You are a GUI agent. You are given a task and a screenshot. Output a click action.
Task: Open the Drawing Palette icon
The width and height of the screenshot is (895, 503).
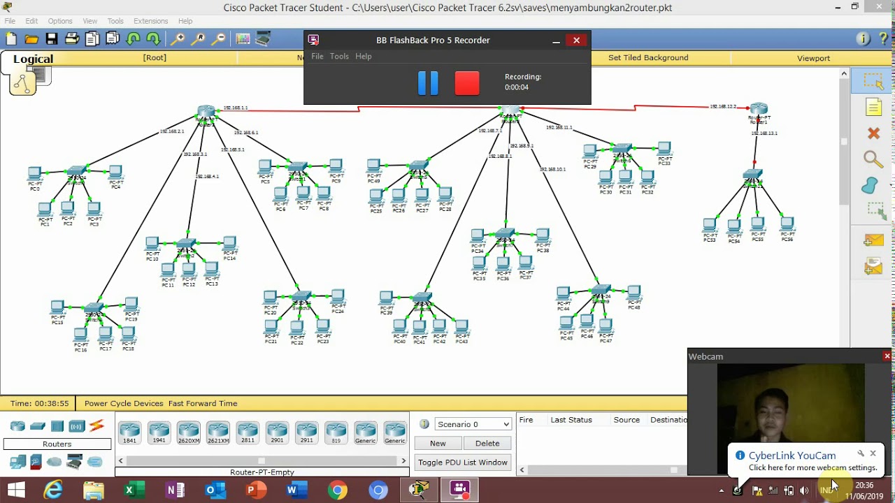click(243, 39)
